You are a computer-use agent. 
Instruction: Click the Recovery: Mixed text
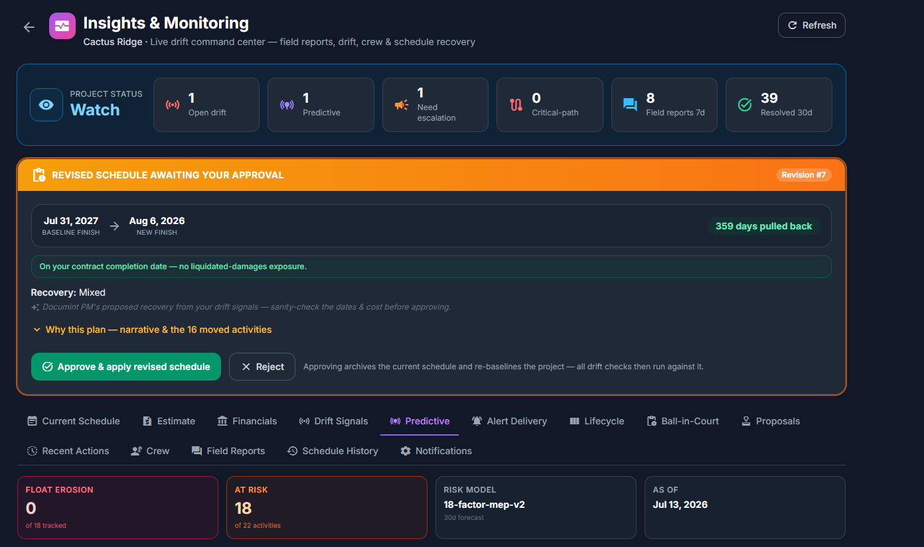click(x=68, y=292)
